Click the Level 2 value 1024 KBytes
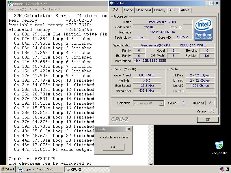 coord(200,86)
